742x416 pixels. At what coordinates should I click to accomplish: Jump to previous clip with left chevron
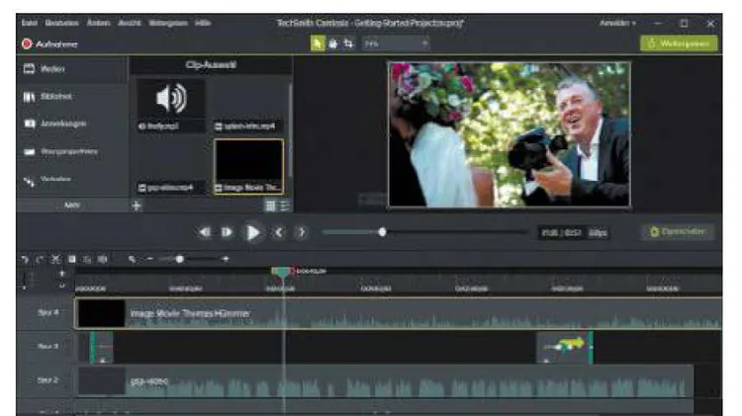[279, 232]
